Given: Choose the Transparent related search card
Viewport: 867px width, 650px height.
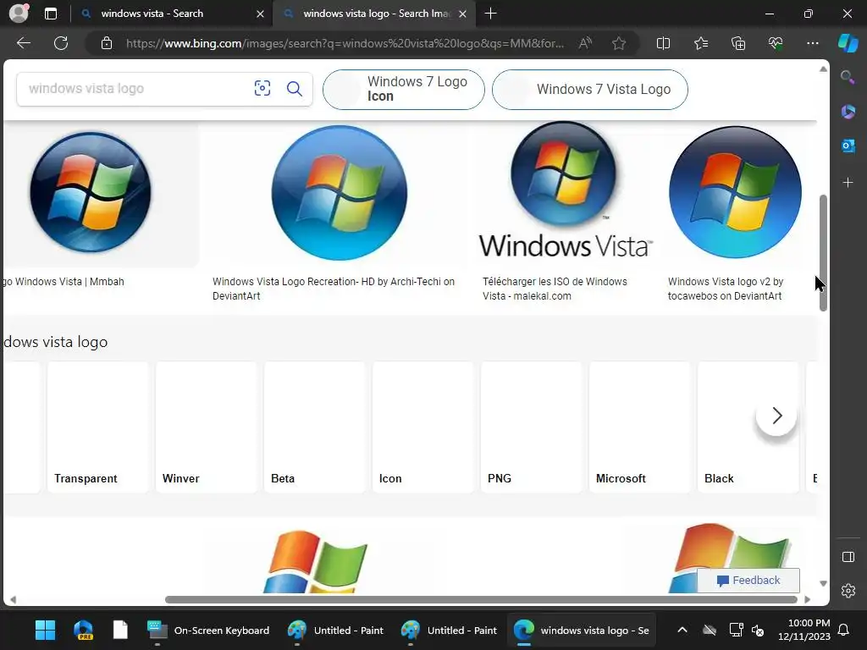Looking at the screenshot, I should [x=98, y=427].
